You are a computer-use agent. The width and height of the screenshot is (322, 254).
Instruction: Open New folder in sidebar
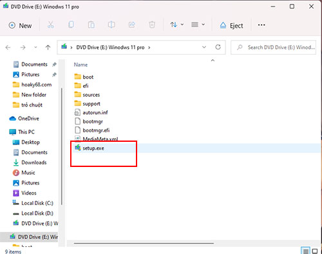tap(30, 95)
